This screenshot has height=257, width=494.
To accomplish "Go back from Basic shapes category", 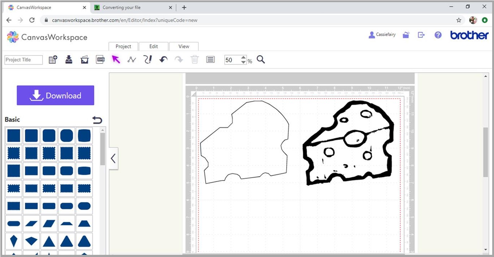I will [x=97, y=120].
